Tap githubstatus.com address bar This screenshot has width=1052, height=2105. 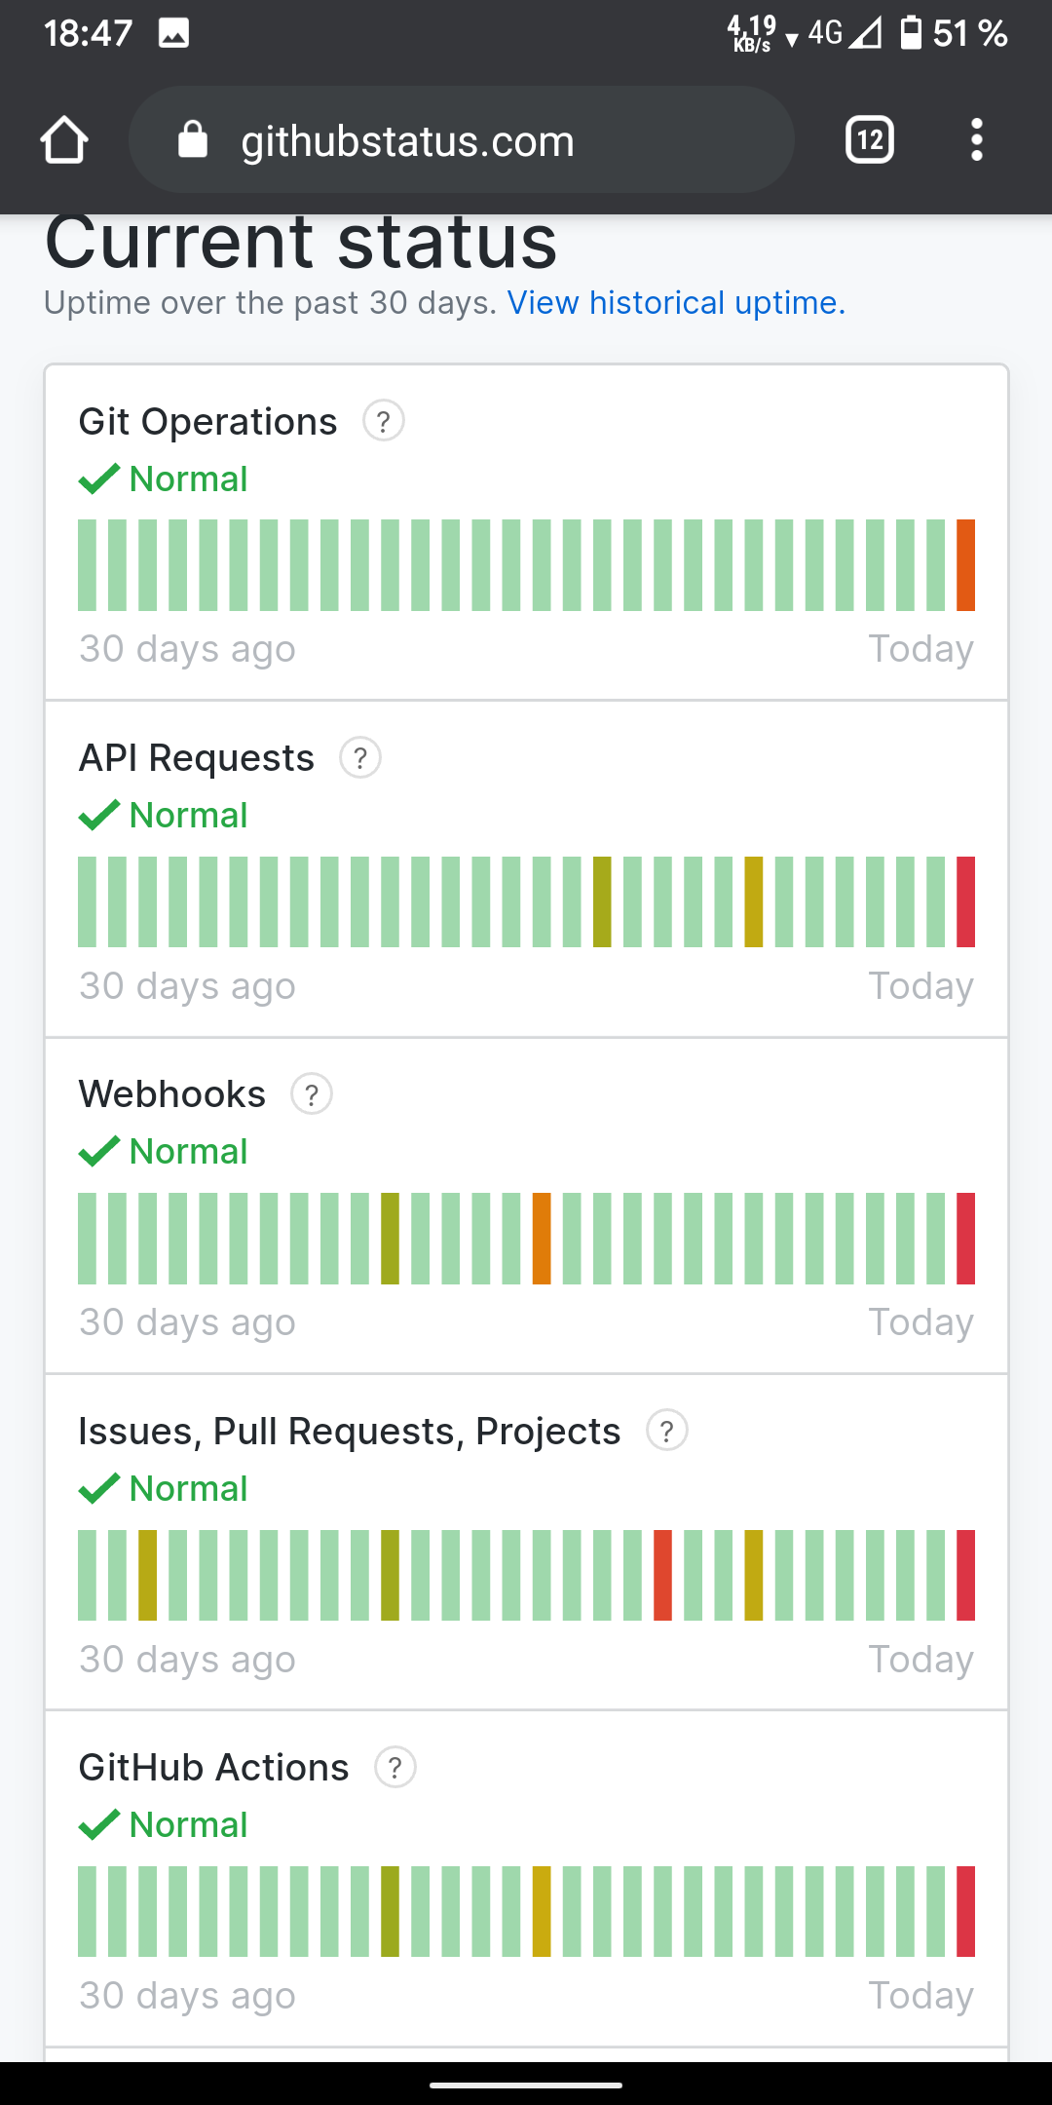462,139
